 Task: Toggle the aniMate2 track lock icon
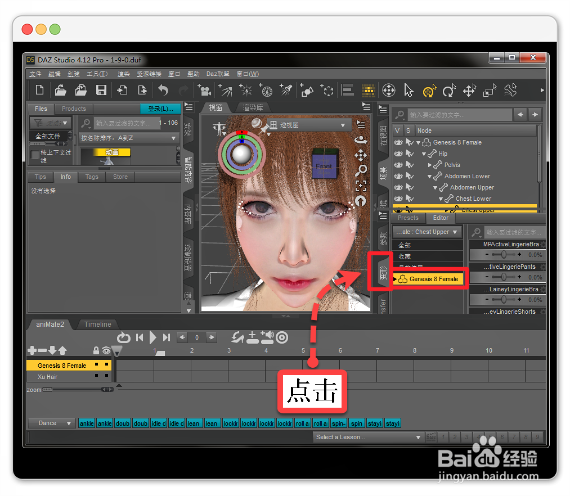coord(96,350)
